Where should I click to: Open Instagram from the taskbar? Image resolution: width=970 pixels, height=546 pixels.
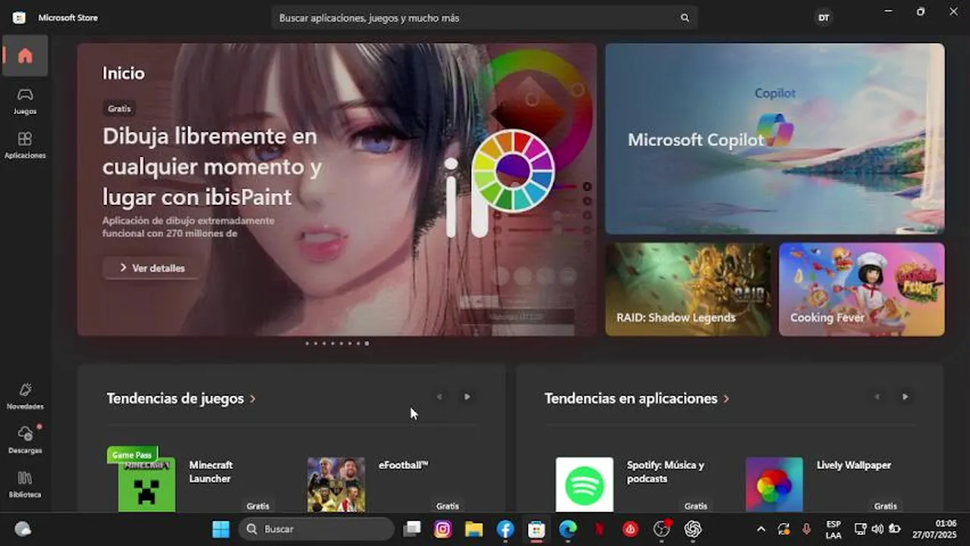(443, 529)
